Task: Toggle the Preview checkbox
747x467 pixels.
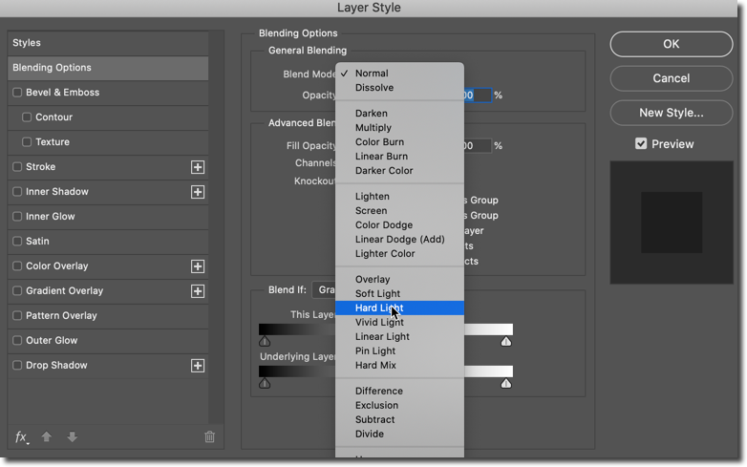Action: pyautogui.click(x=641, y=144)
